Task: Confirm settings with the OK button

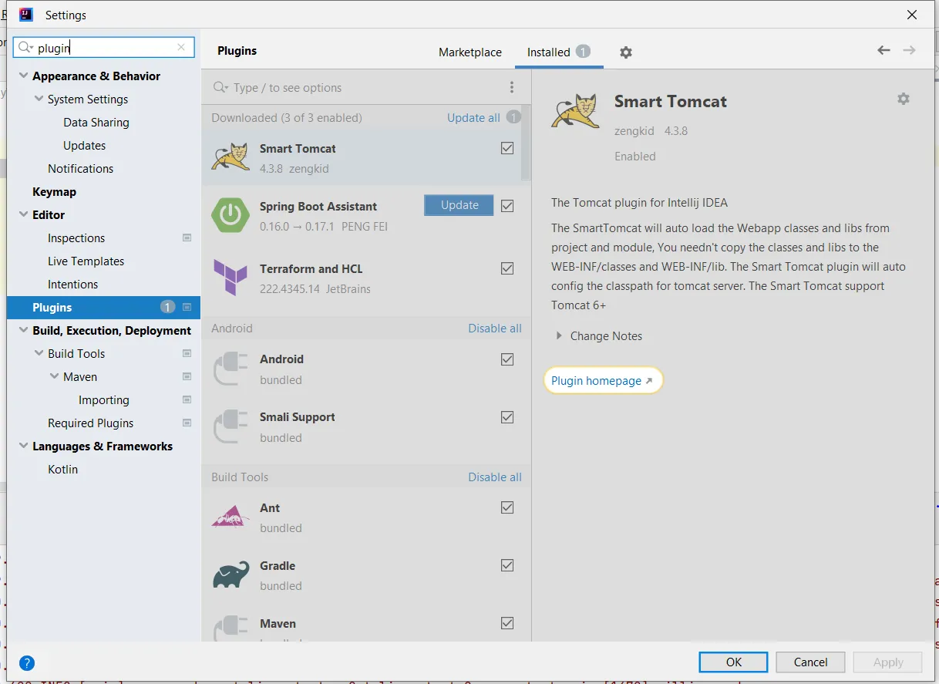Action: (733, 662)
